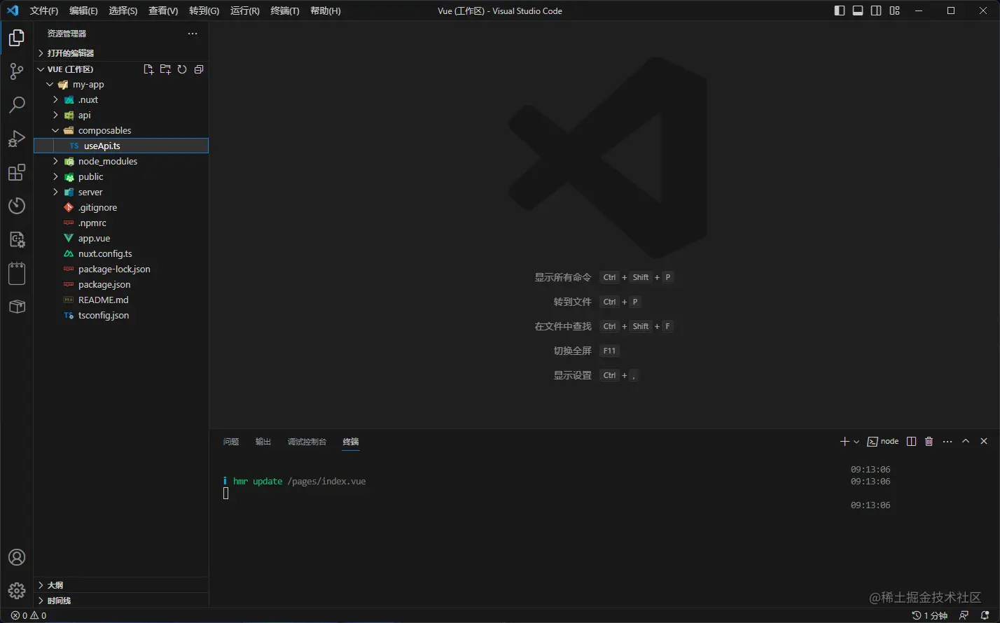The height and width of the screenshot is (623, 1000).
Task: Click the notifications bell in status bar
Action: coord(985,616)
